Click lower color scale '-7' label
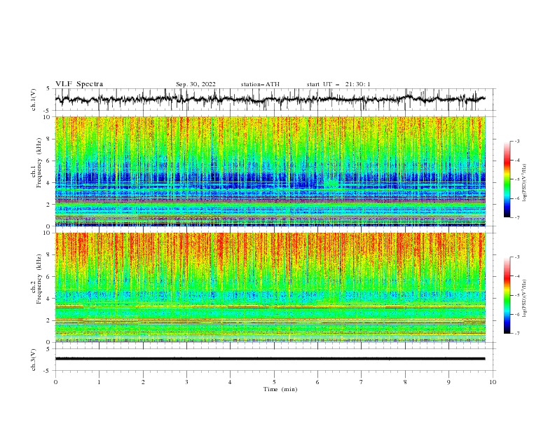 516,333
